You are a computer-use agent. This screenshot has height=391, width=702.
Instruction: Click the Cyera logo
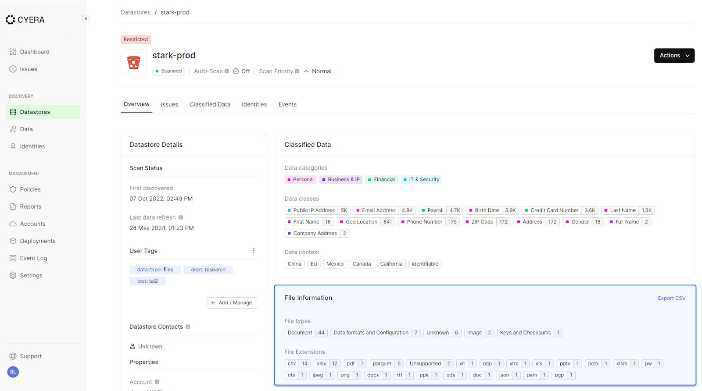pos(25,20)
